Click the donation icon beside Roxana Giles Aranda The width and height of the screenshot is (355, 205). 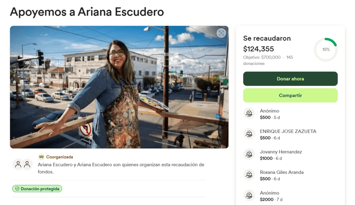click(249, 174)
